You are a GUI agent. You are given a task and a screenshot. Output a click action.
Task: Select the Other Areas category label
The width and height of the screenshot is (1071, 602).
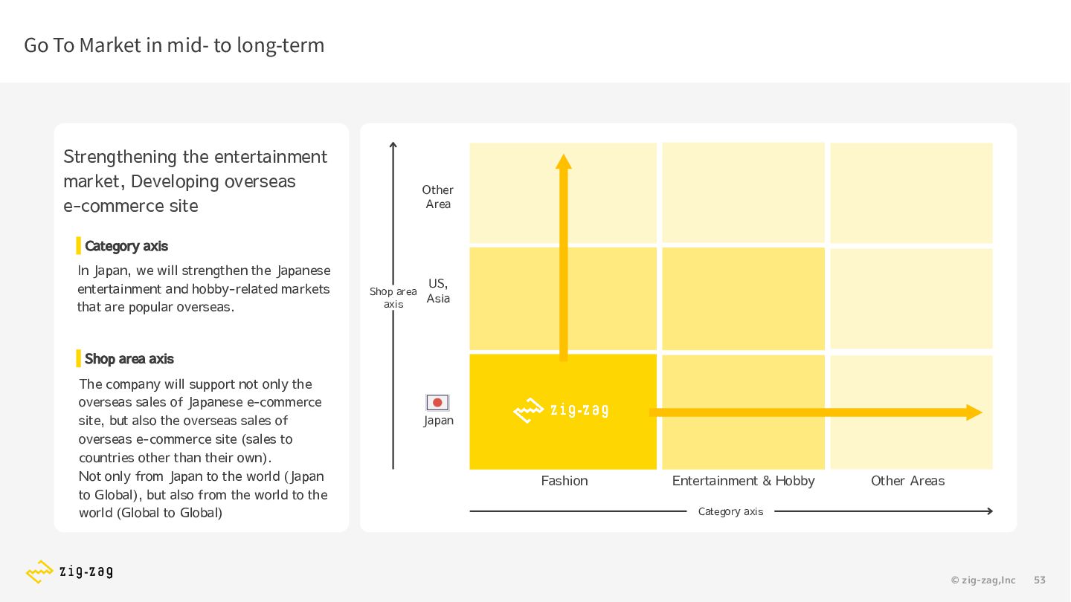tap(908, 481)
